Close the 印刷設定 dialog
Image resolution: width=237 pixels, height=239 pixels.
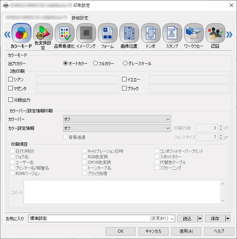[231, 6]
